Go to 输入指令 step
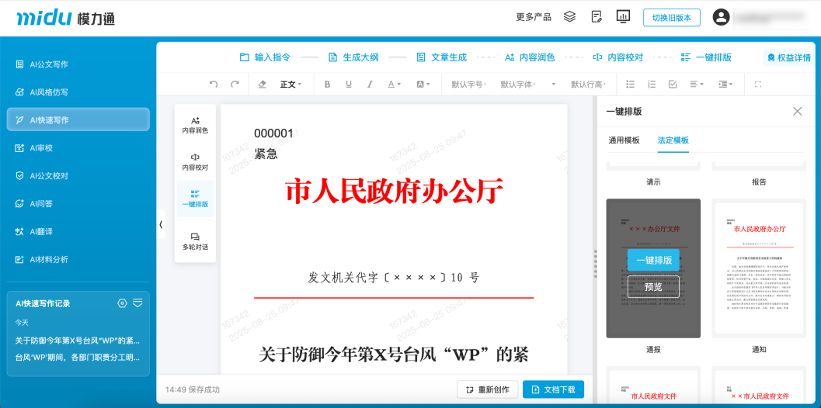Screen dimensions: 821x408 (265, 57)
